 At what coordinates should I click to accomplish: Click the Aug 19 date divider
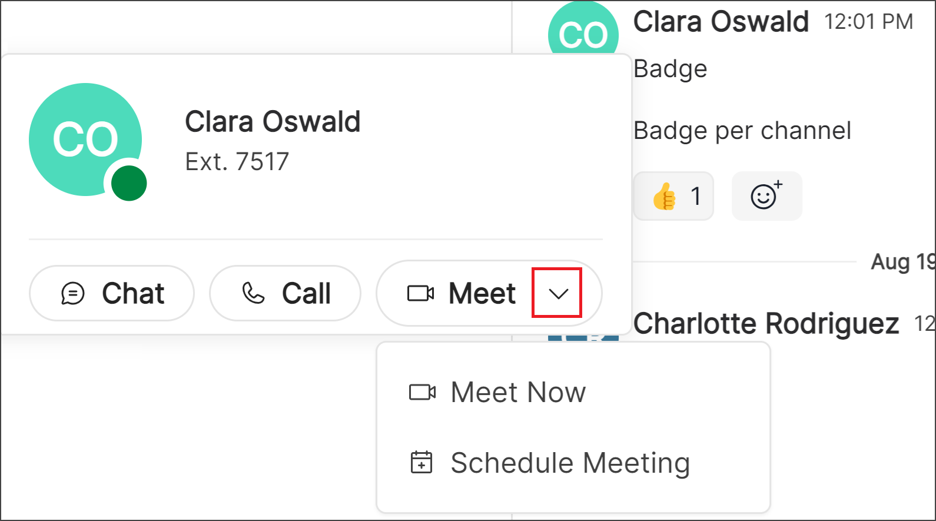pyautogui.click(x=901, y=262)
